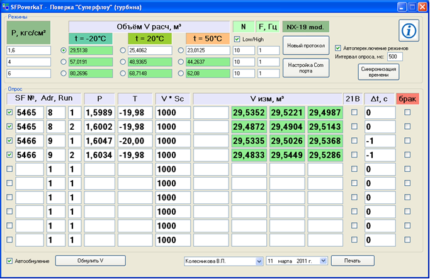This screenshot has width=430, height=279.
Task: Click the pressure field containing 6
Action: (x=29, y=73)
